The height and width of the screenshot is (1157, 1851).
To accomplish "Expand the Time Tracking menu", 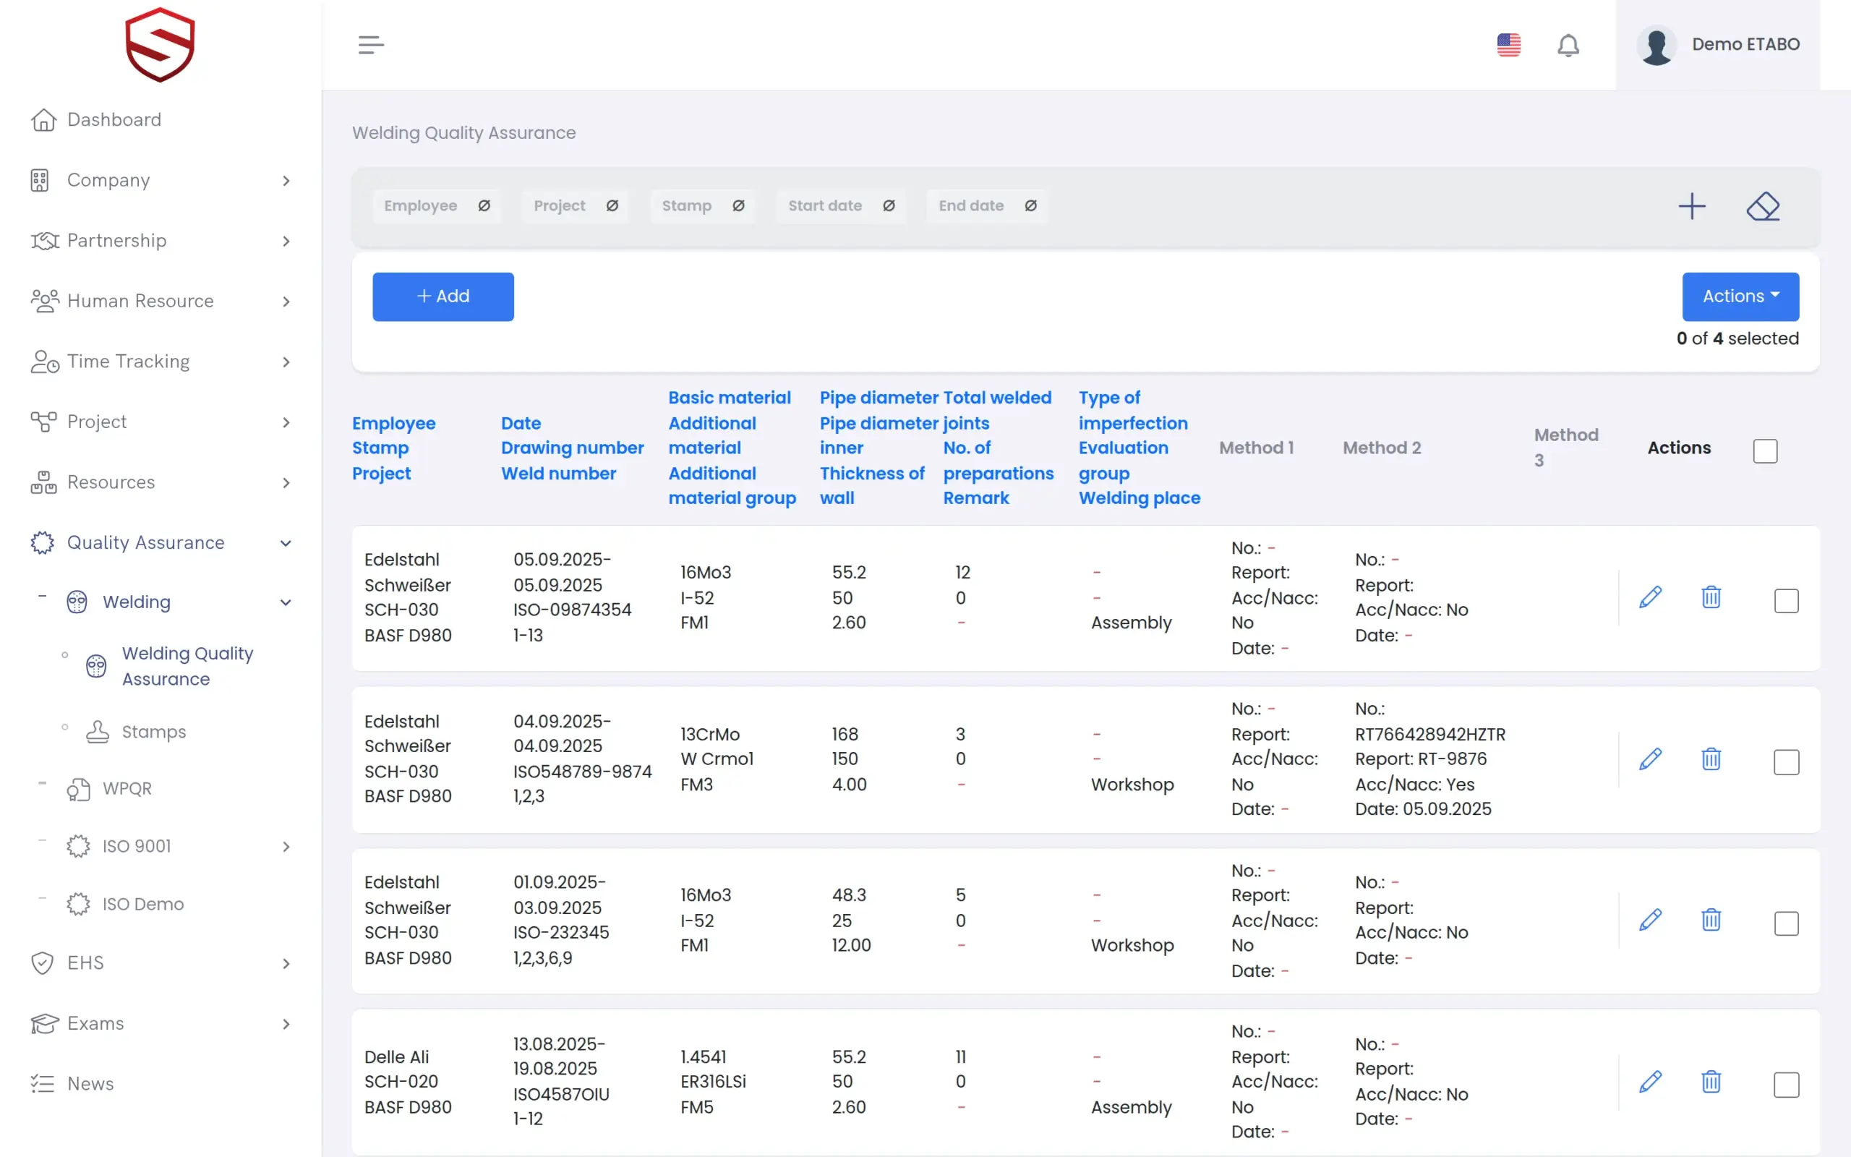I will pos(161,362).
